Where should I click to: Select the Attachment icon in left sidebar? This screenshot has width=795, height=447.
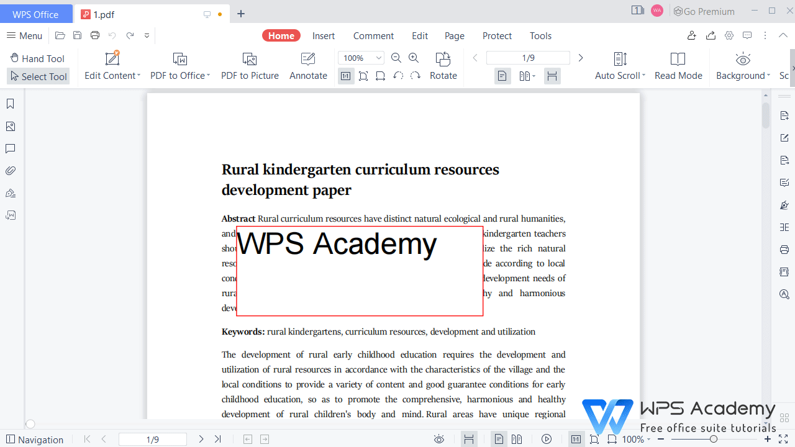point(10,170)
